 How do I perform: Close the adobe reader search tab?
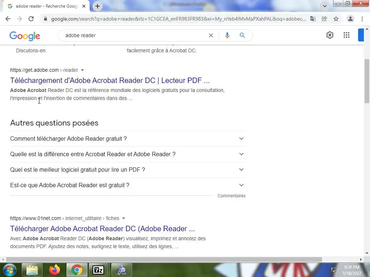pyautogui.click(x=84, y=6)
